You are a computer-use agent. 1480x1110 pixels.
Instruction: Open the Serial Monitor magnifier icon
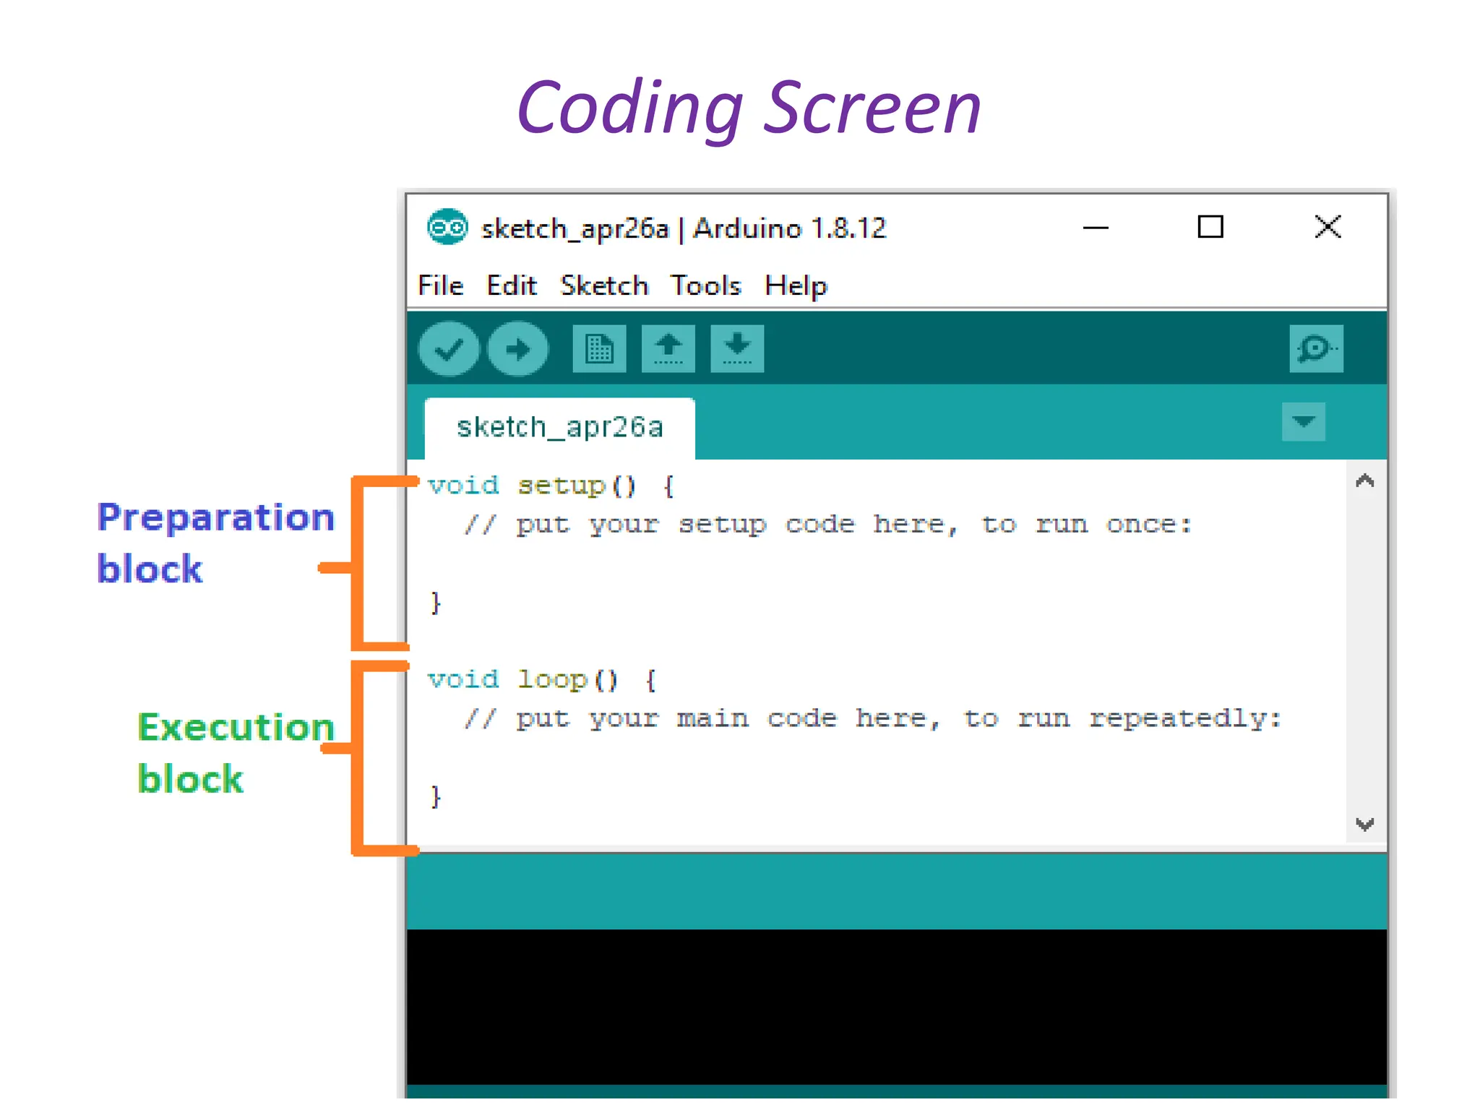[1316, 349]
